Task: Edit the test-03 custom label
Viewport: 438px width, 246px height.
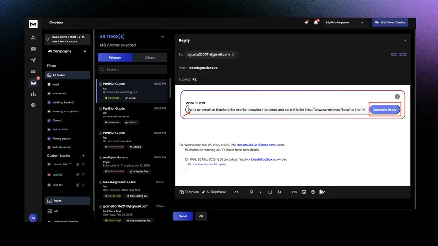Action: tap(77, 185)
